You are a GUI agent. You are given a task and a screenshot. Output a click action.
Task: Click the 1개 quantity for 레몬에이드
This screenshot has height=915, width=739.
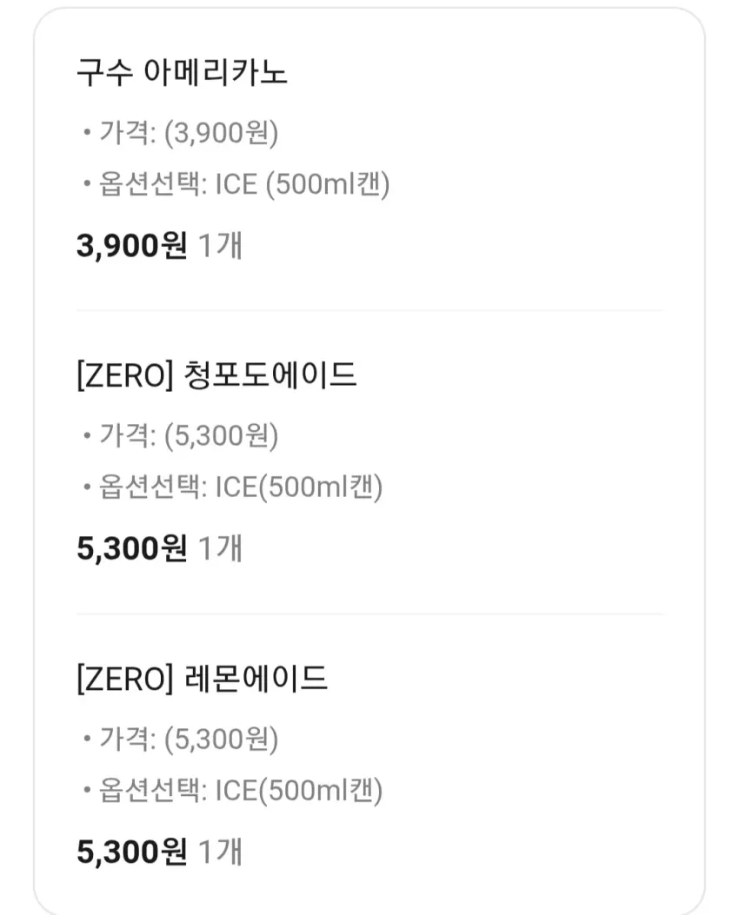[x=220, y=852]
